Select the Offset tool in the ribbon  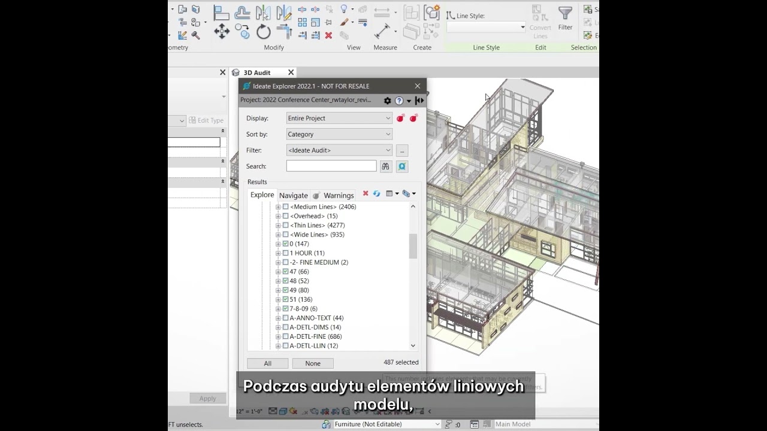coord(243,13)
